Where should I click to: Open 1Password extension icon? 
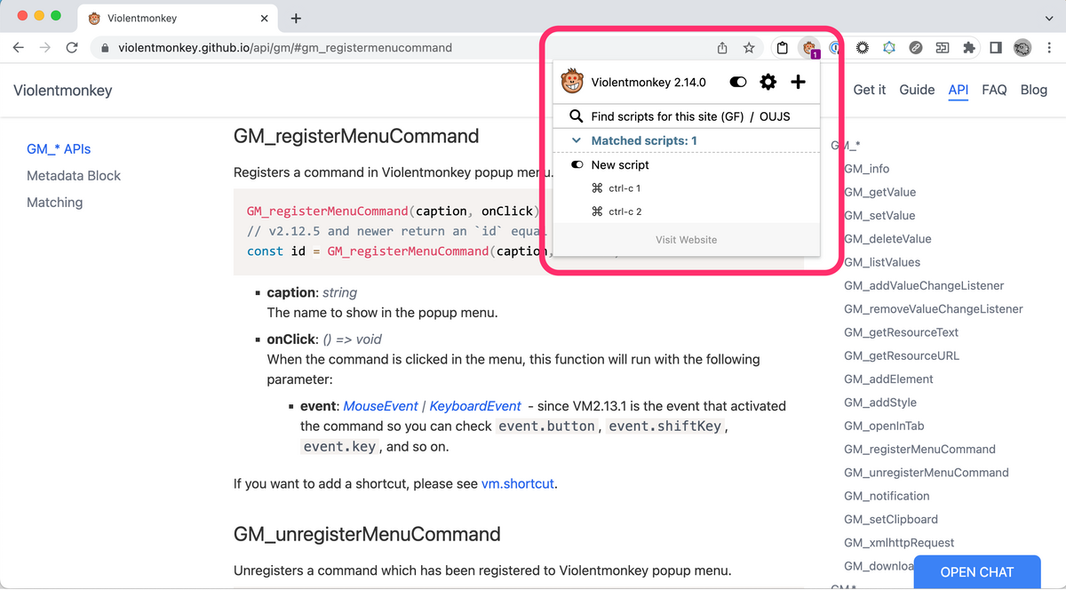point(835,48)
